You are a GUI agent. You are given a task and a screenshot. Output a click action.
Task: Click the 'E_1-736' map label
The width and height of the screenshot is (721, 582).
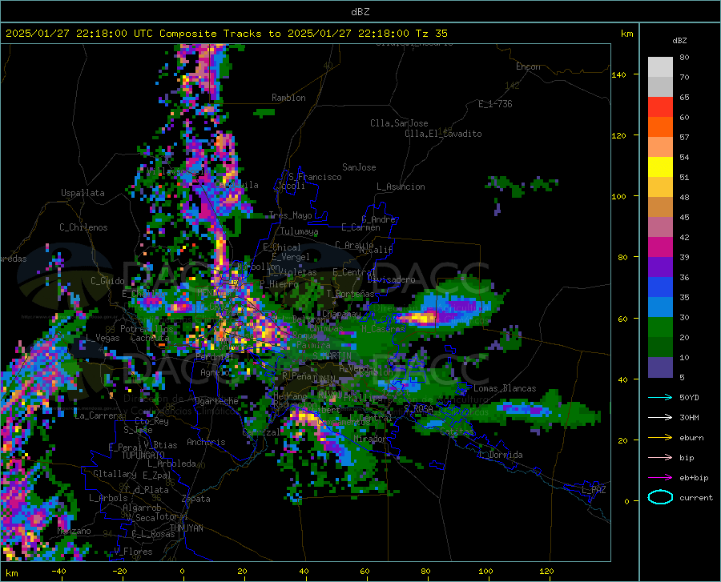pos(495,104)
